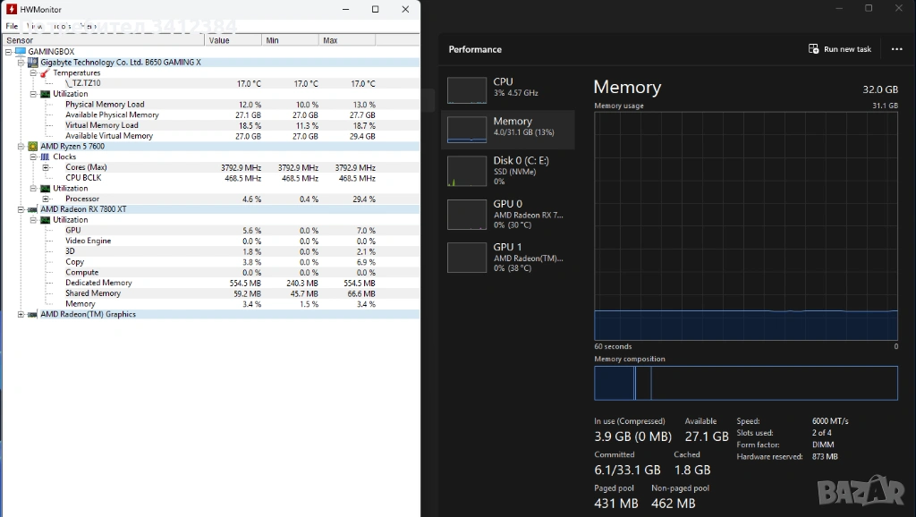Click the HWMonitor lightning app icon
Screen dimensions: 916x517
tap(12, 9)
